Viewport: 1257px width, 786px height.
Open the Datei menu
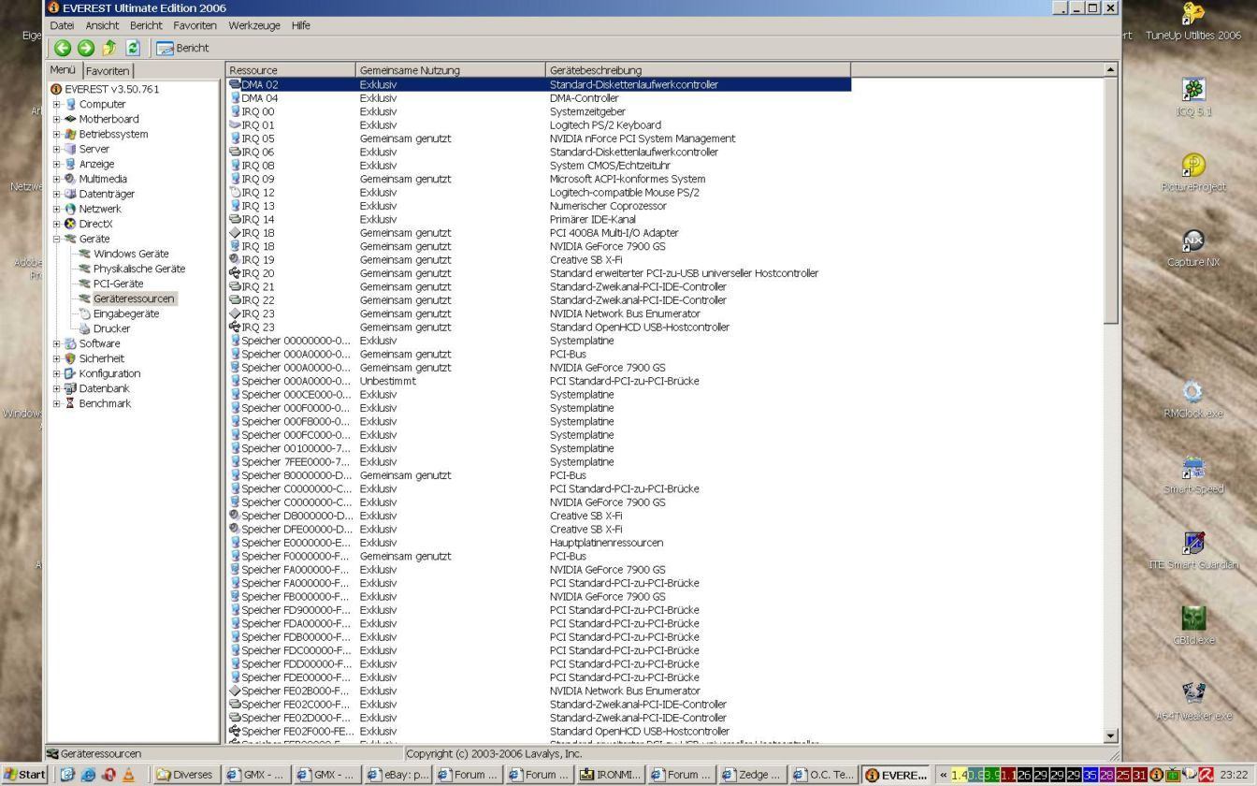[x=62, y=25]
